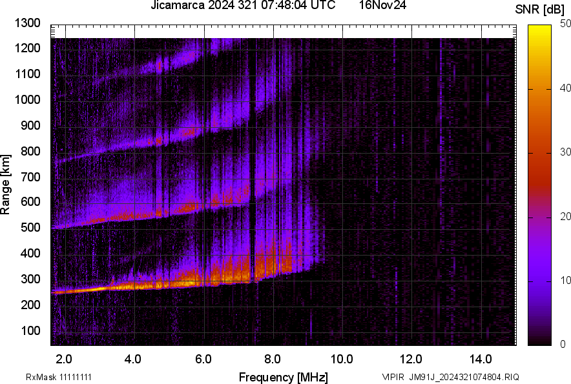571x384 pixels.
Task: Click the 2.0 frequency tick label
Action: (64, 359)
